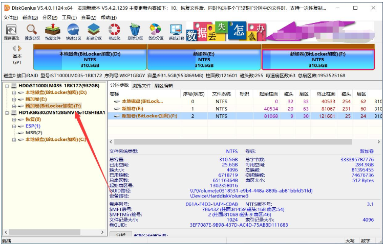The height and width of the screenshot is (245, 385).
Task: Collapse the HD0:ST1000LM035 disk tree node
Action: coord(7,86)
